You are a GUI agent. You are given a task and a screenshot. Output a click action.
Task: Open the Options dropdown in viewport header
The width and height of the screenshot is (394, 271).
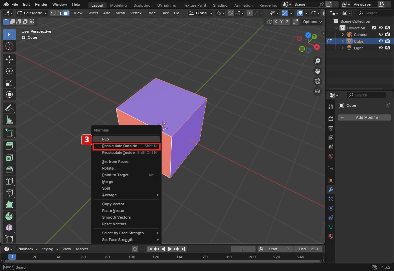(312, 22)
